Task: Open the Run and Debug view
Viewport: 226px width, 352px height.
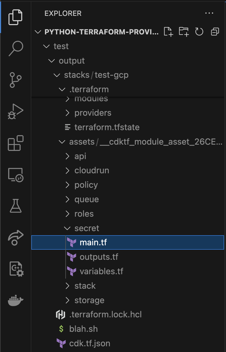Action: tap(16, 111)
